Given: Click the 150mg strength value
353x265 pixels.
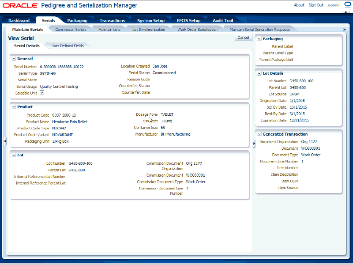Looking at the screenshot, I should click(167, 121).
